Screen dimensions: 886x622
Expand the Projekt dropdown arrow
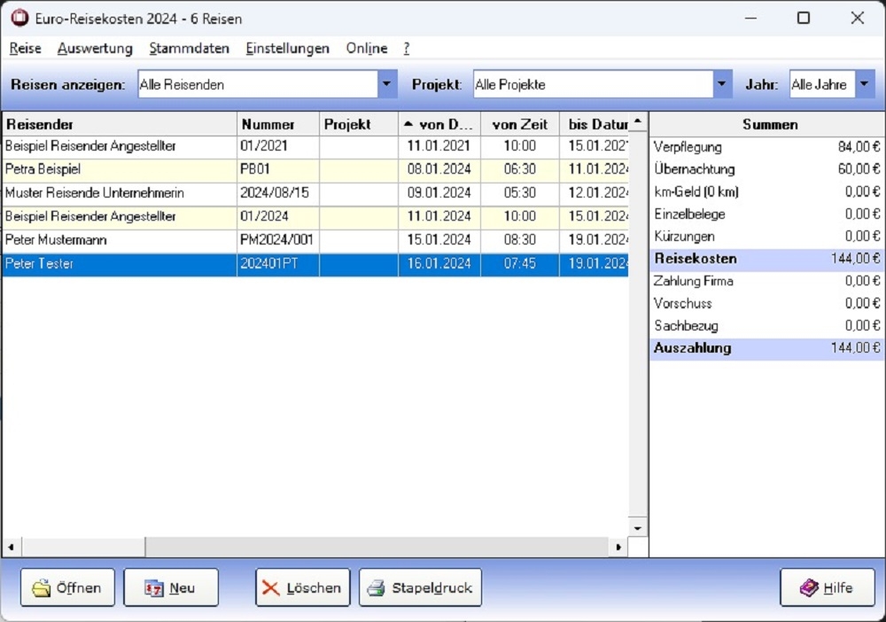tap(722, 84)
